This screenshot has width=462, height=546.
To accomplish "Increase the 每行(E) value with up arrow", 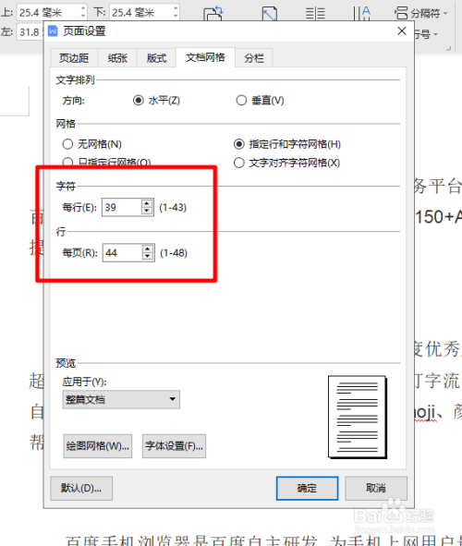I will point(147,203).
